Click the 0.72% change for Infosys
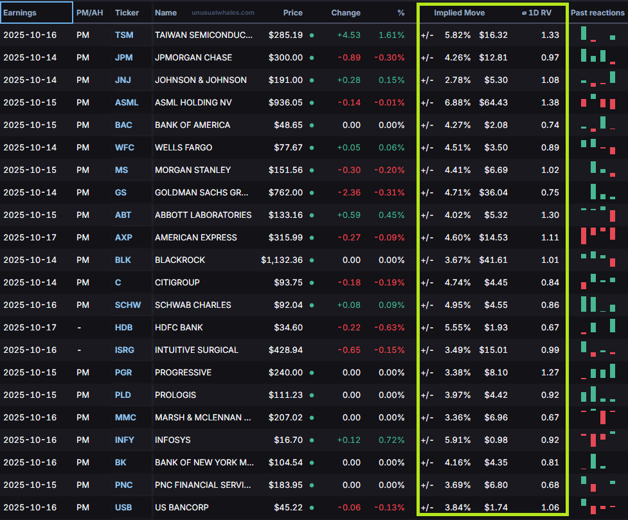This screenshot has width=628, height=520. (391, 440)
